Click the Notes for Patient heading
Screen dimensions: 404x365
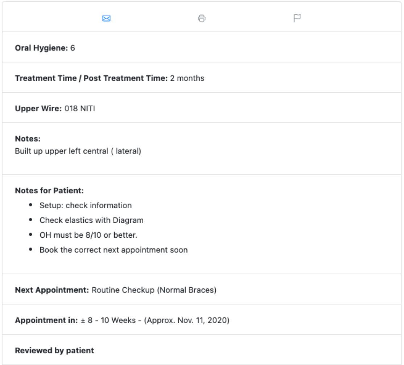(x=49, y=190)
